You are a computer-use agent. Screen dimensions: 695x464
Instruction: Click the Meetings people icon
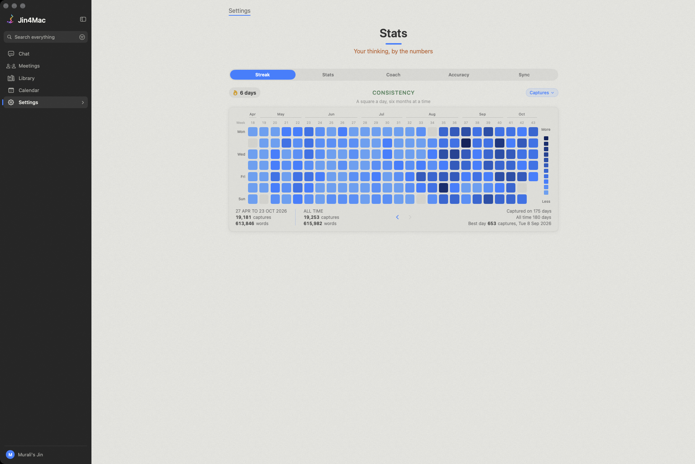(11, 66)
